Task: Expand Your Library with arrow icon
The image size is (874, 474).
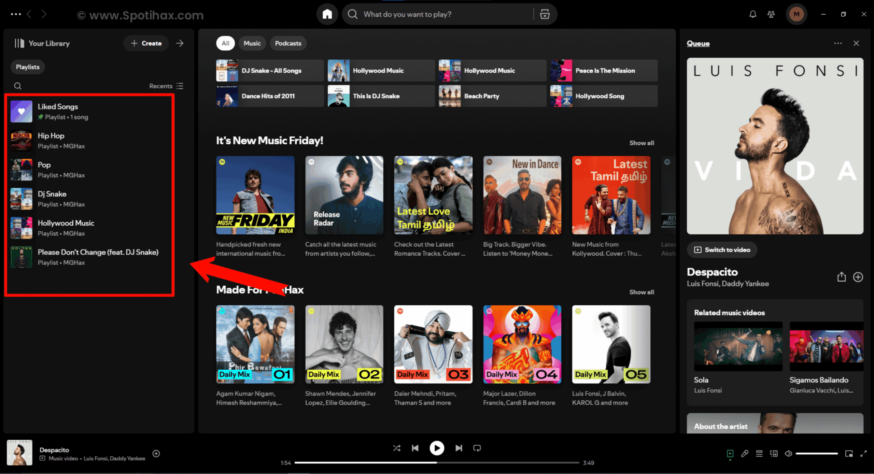Action: 180,43
